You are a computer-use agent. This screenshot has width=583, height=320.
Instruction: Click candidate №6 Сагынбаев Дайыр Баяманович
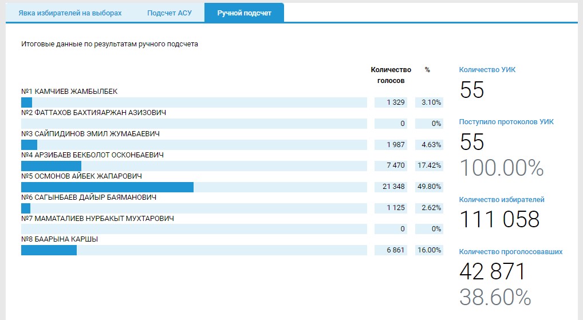(88, 197)
